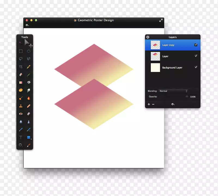218x196 pixels.
Task: Select the Clone Stamp tool
Action: (x=20, y=106)
